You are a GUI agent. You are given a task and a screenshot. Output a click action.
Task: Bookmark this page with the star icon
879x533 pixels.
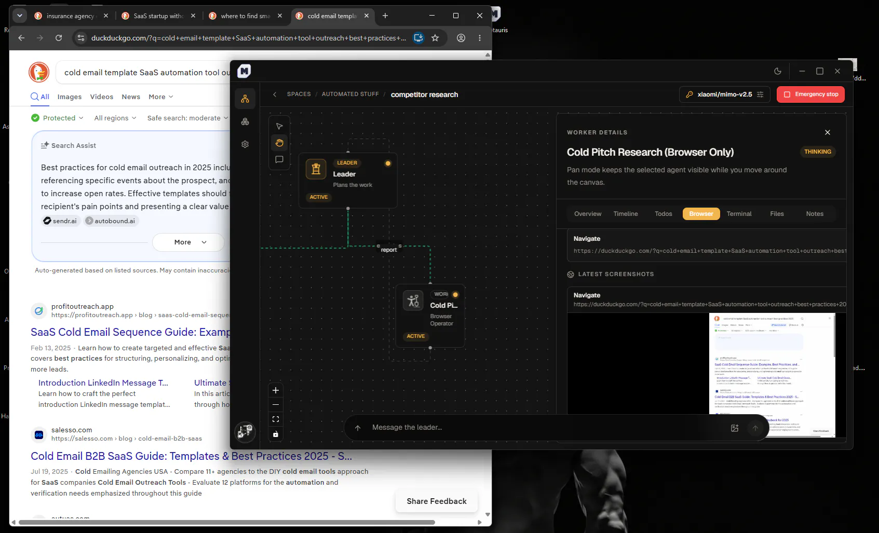[x=435, y=38]
